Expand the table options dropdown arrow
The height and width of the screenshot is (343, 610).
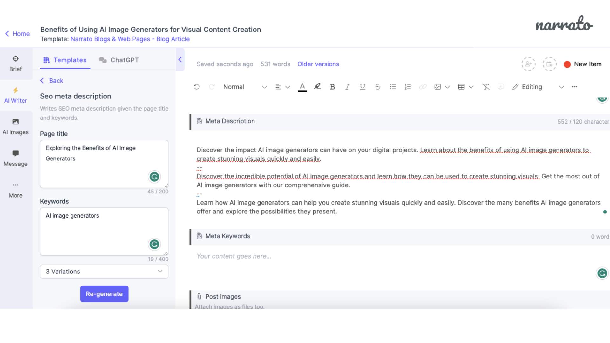(471, 87)
